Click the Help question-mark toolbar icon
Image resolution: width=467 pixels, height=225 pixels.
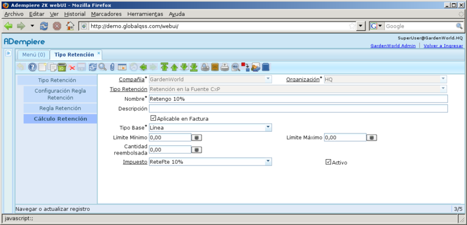(33, 68)
